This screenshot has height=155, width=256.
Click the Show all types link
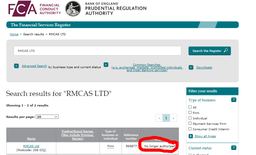[205, 136]
